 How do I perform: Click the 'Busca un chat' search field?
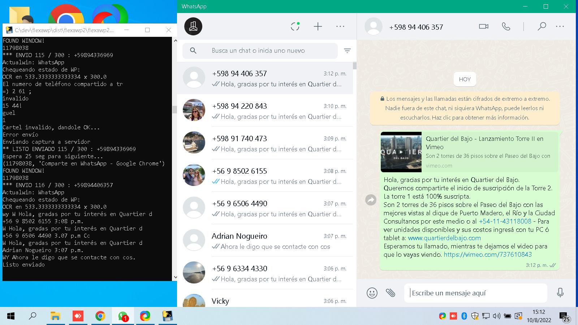coord(260,51)
